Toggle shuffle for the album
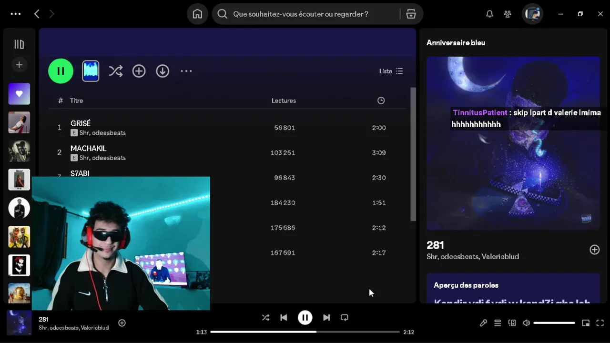 tap(115, 71)
